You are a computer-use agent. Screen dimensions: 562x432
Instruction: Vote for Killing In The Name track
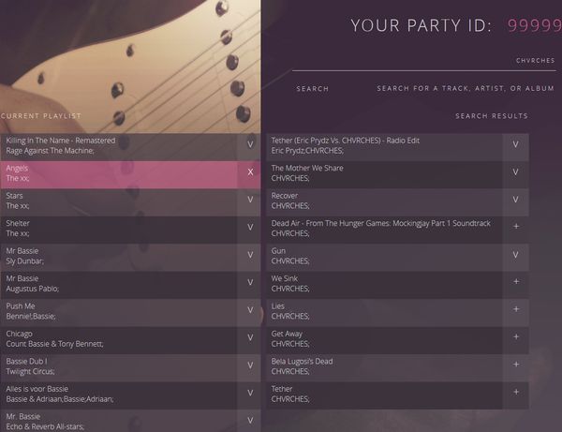249,144
